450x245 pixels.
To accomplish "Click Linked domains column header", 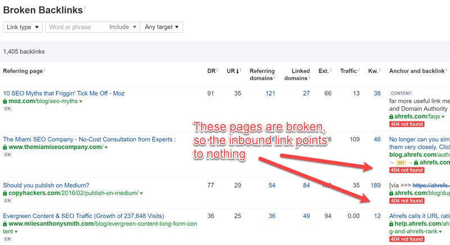I will click(x=297, y=75).
